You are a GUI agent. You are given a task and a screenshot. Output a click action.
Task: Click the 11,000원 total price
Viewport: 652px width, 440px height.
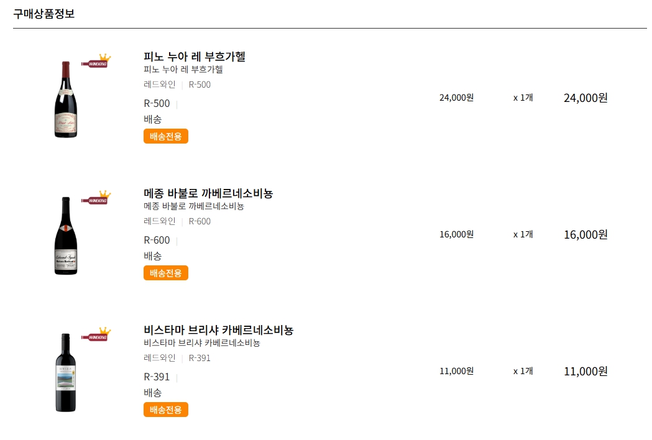point(585,371)
